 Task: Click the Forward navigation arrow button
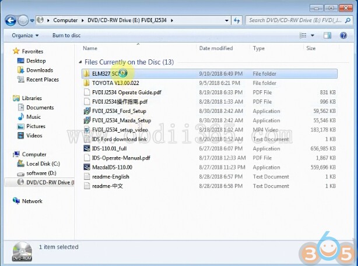click(23, 20)
